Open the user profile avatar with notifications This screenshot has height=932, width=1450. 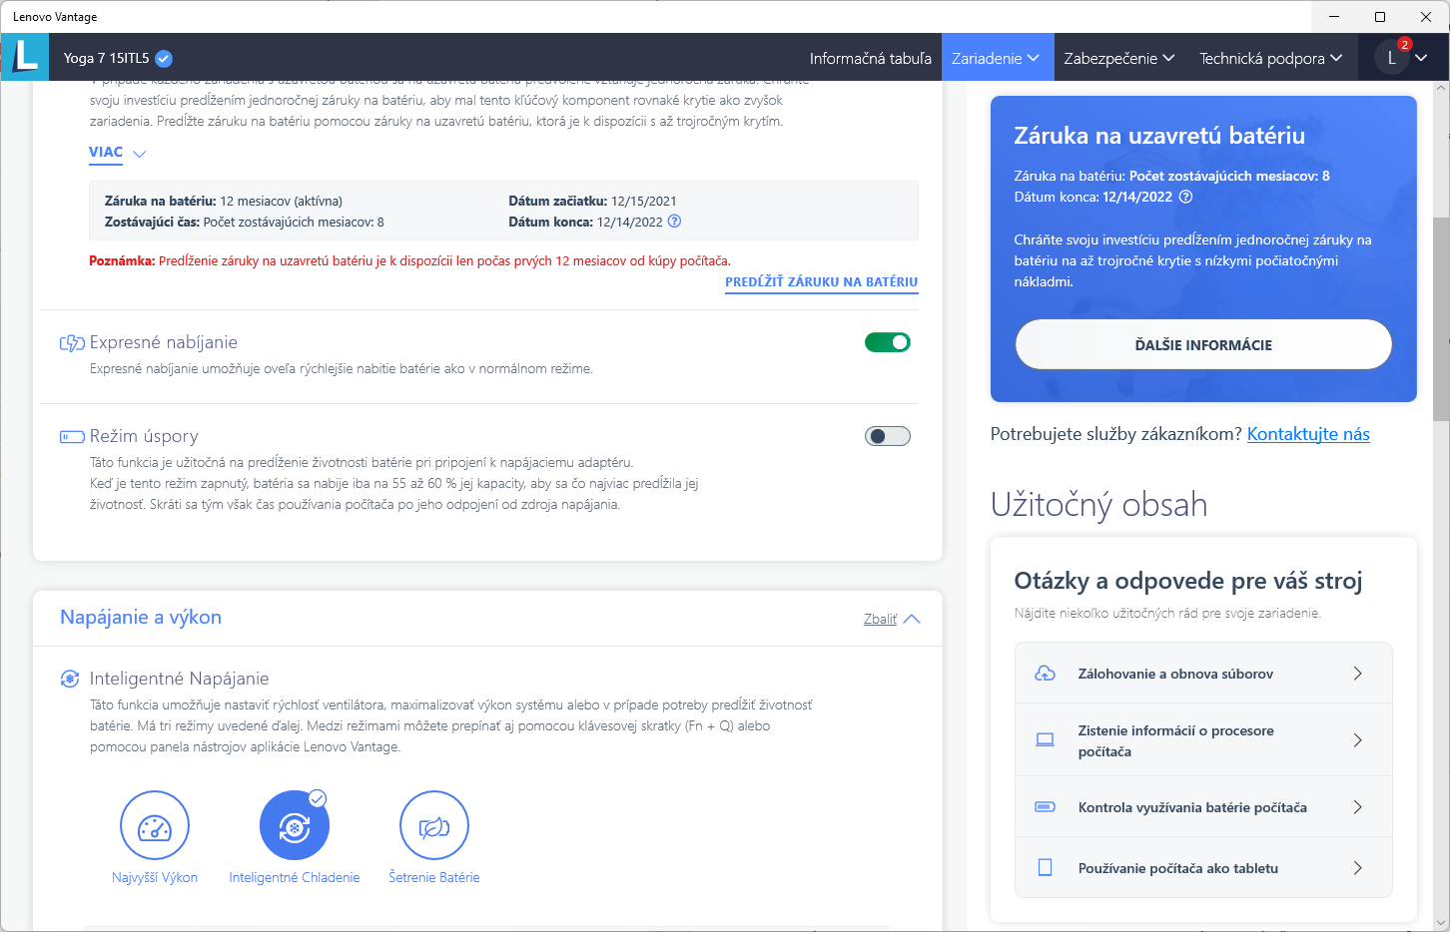coord(1392,58)
